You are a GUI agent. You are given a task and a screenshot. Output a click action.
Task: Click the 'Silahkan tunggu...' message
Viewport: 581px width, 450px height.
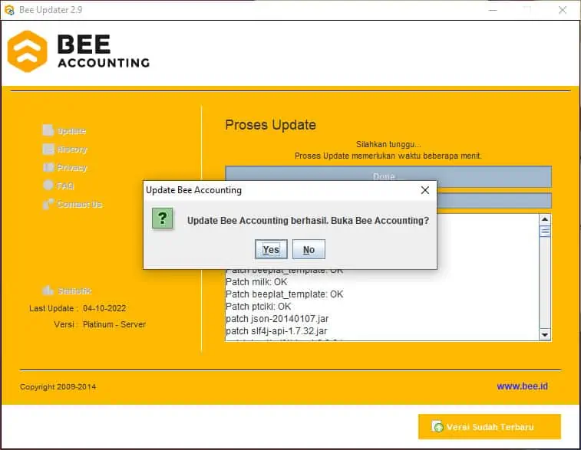click(388, 144)
